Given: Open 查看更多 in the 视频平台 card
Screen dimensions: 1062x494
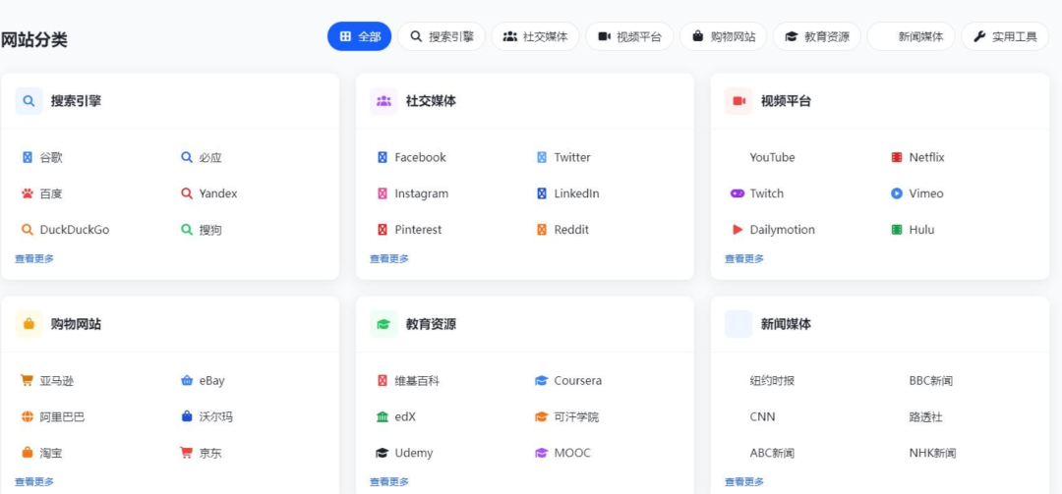Looking at the screenshot, I should [744, 258].
